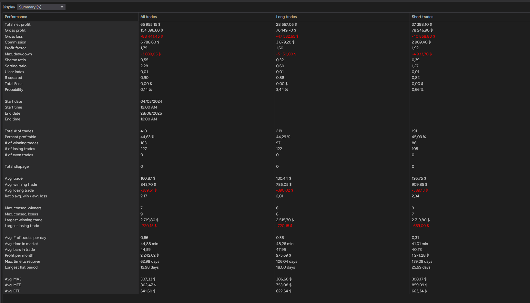Select the Largest winning trade label
This screenshot has height=303, width=530.
[24, 220]
